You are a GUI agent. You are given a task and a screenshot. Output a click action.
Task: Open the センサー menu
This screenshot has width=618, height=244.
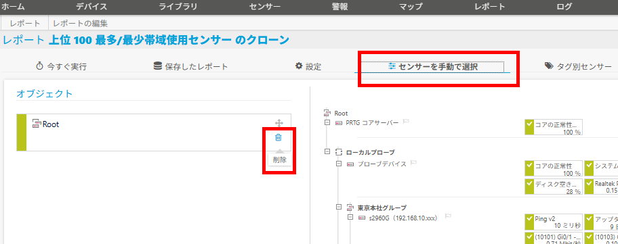click(x=265, y=7)
